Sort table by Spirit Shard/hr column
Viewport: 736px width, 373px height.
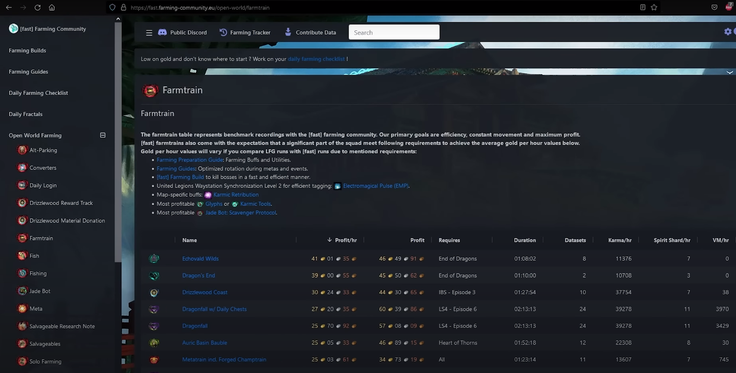672,240
